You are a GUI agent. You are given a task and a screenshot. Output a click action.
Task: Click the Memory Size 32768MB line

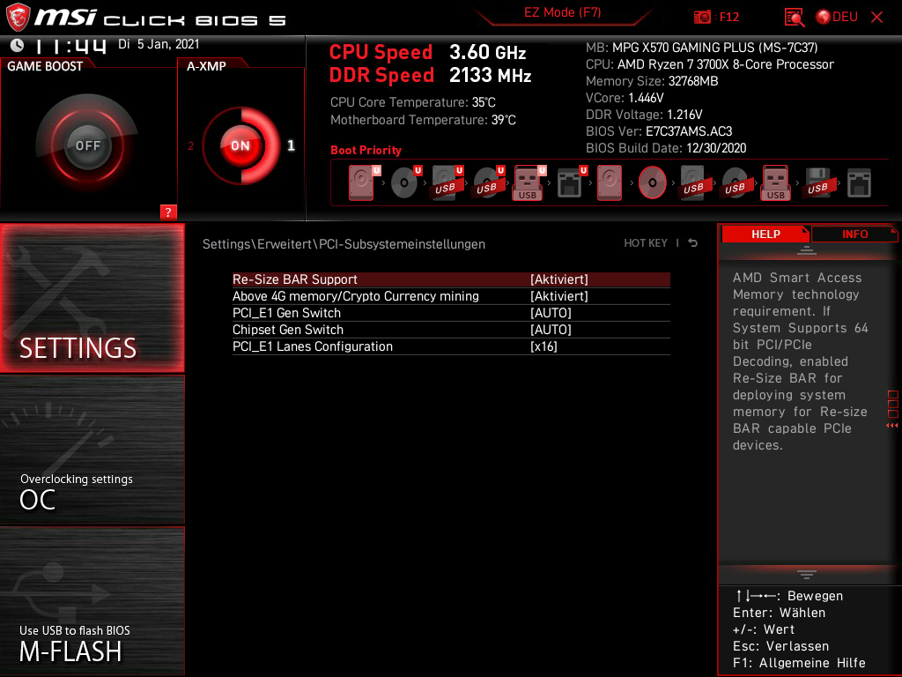click(652, 81)
